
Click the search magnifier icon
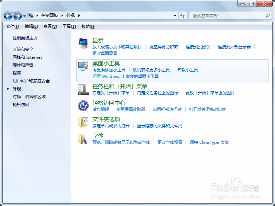pos(267,16)
